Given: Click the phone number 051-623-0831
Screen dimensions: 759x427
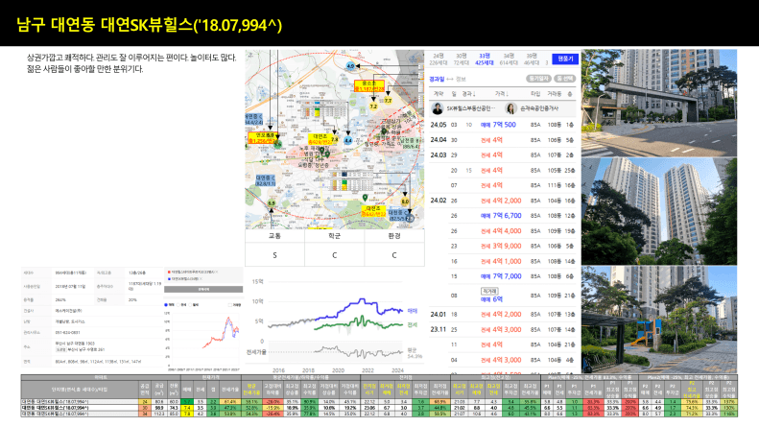Looking at the screenshot, I should pos(67,333).
